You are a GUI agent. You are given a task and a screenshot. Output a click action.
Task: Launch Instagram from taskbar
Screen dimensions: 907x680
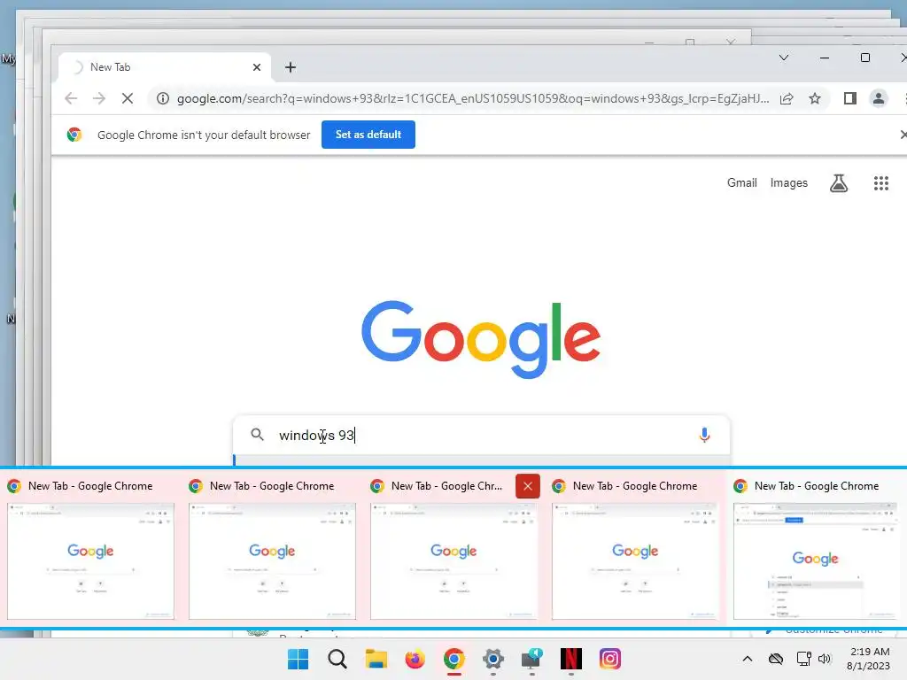(609, 659)
